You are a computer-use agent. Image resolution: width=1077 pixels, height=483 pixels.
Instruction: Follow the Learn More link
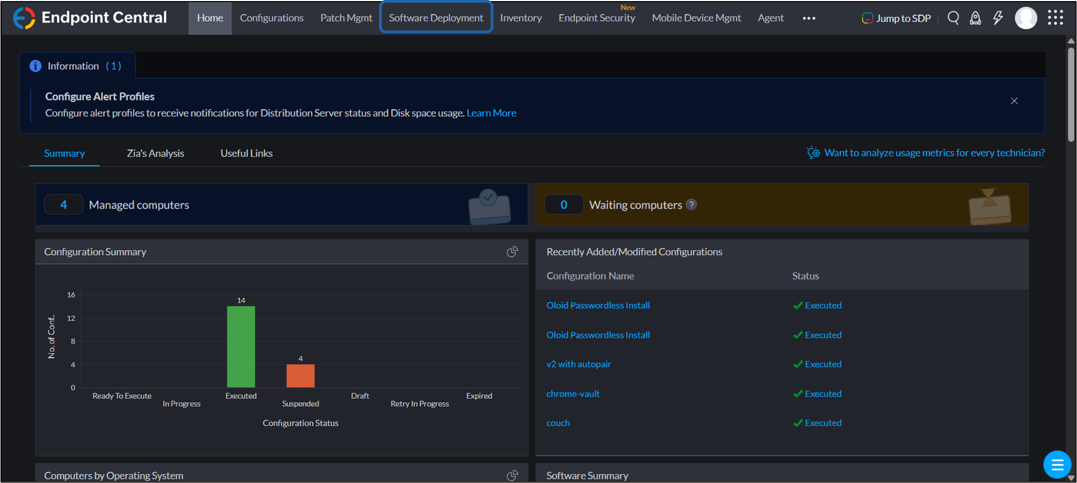click(491, 113)
